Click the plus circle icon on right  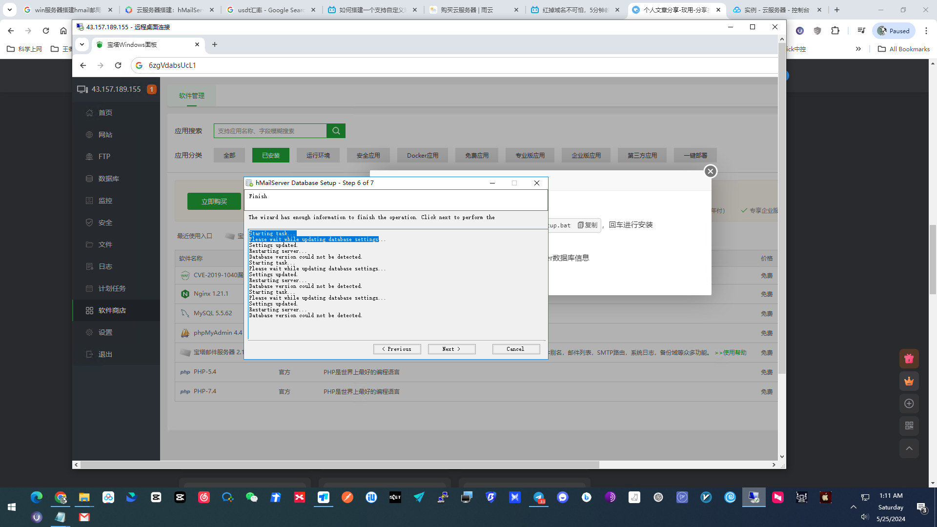(909, 404)
